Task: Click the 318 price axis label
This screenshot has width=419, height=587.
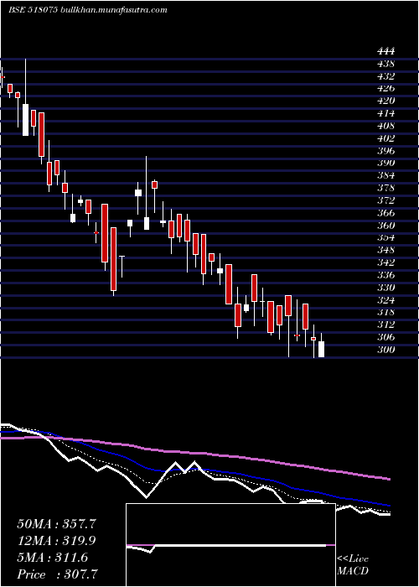Action: [385, 312]
